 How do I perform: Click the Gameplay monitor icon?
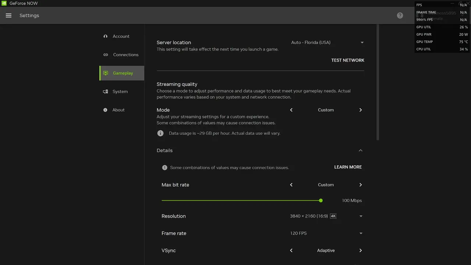[x=106, y=73]
